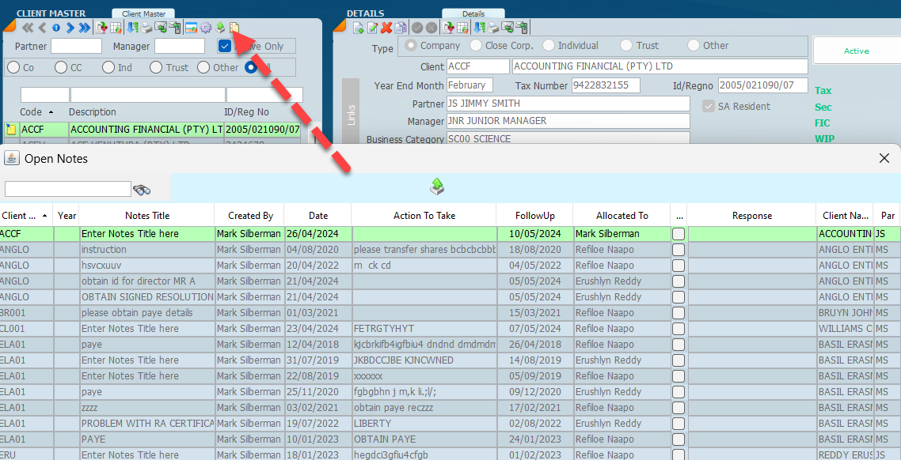Click the Open Notes search input field
Screen dimensions: 901x460
click(x=67, y=189)
